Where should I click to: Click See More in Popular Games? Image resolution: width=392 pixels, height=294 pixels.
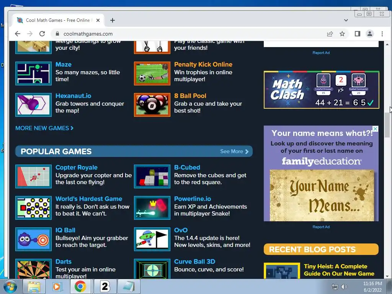coord(234,152)
